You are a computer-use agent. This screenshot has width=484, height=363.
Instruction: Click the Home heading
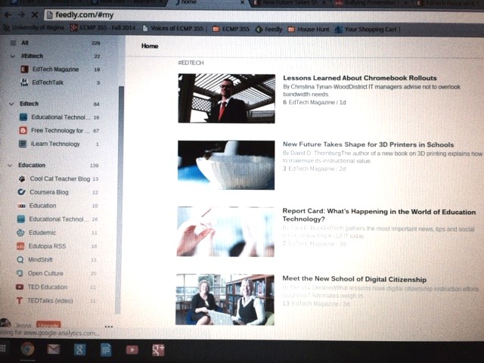click(150, 45)
